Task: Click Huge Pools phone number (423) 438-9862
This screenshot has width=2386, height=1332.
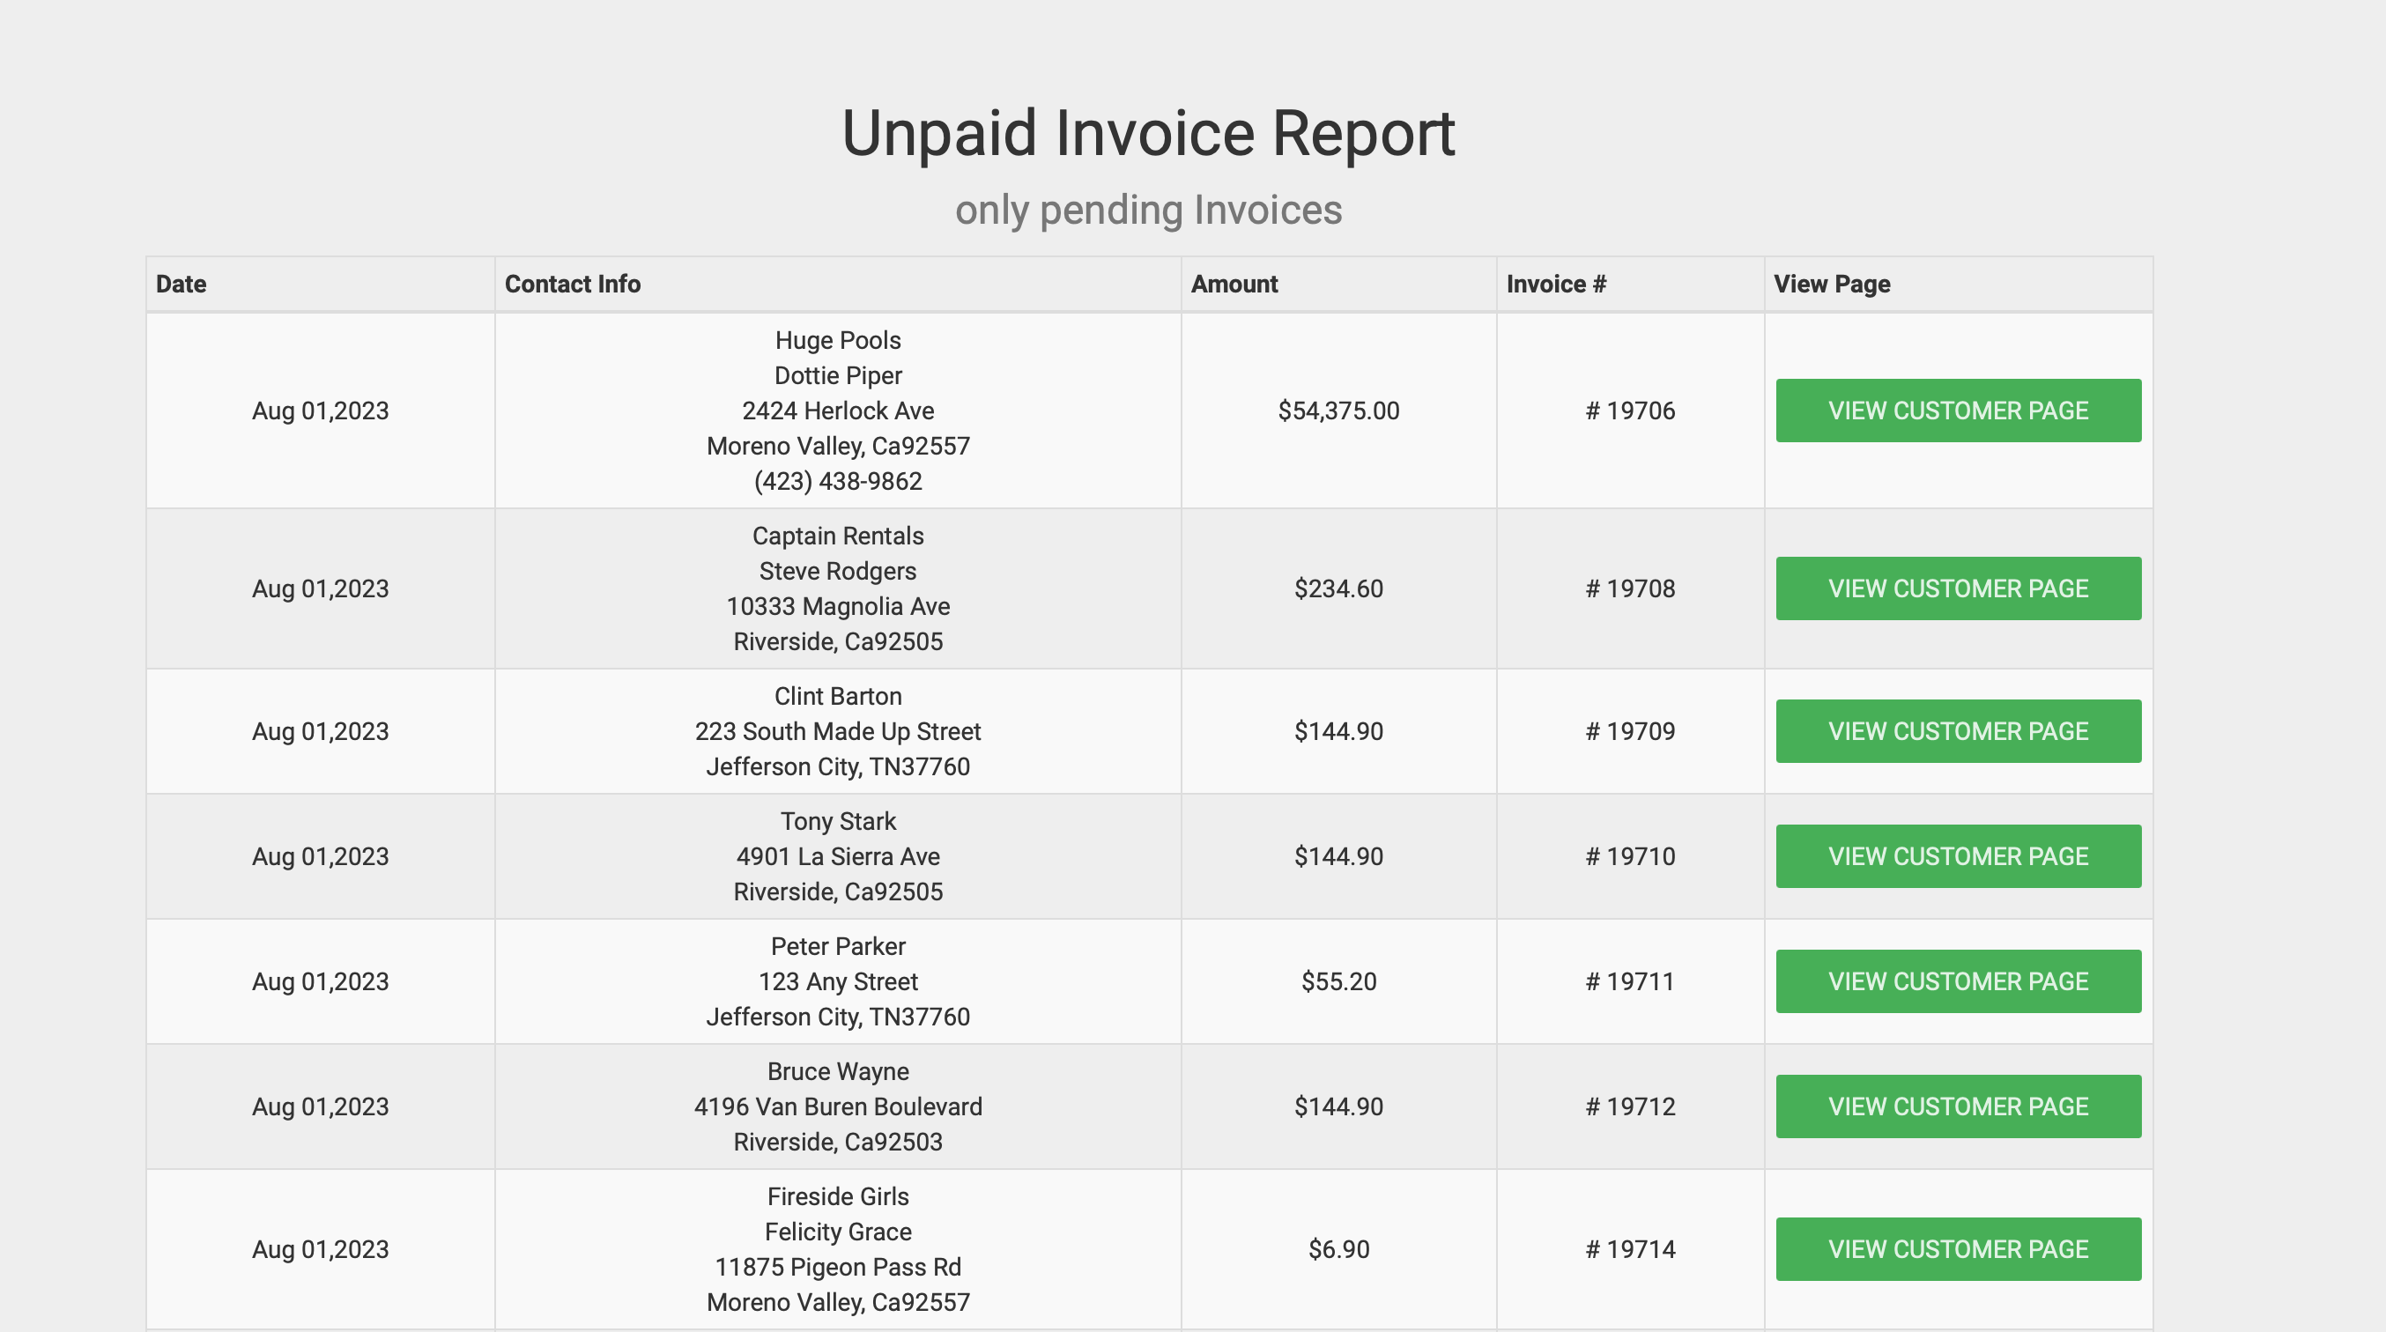Action: [837, 482]
